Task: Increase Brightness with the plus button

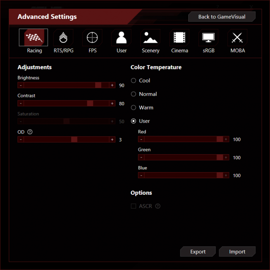Action: tap(112, 85)
